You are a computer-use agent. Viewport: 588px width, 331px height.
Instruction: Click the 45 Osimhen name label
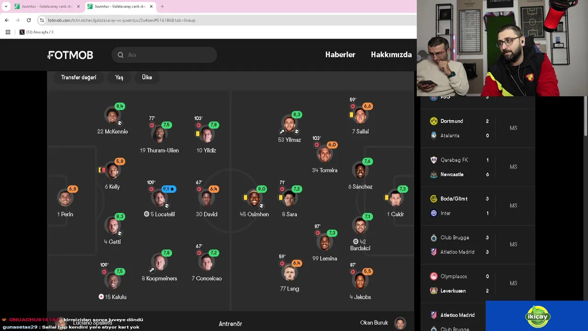pyautogui.click(x=254, y=214)
